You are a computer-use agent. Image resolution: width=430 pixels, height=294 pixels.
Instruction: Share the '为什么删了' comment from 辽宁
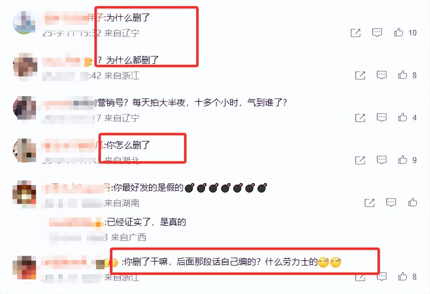coord(356,33)
